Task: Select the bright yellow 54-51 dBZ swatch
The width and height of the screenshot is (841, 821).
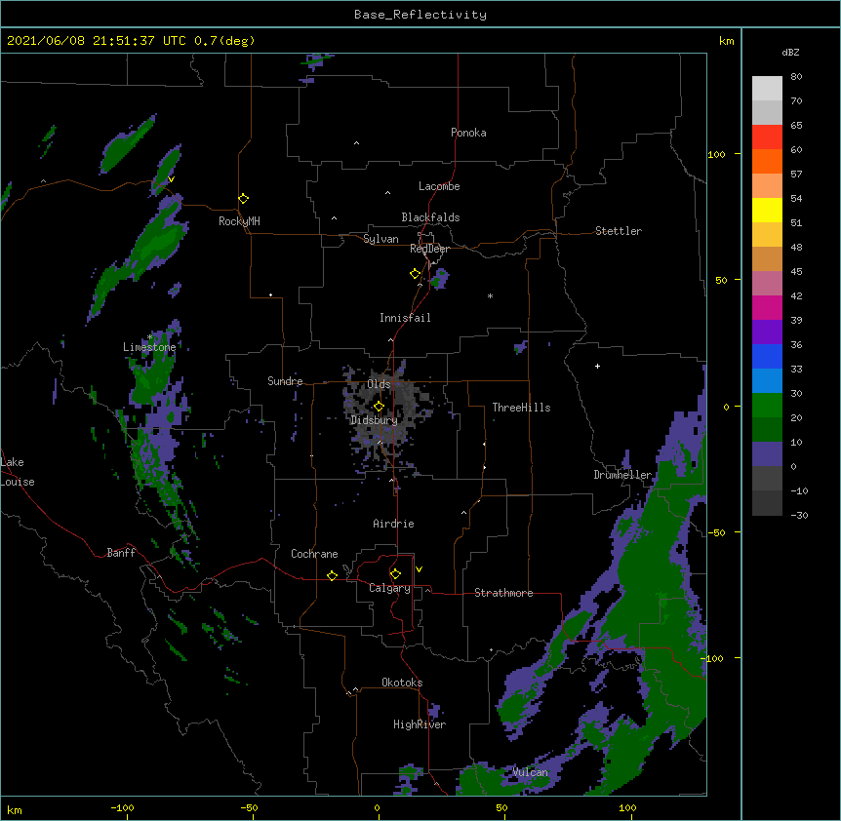Action: point(767,210)
